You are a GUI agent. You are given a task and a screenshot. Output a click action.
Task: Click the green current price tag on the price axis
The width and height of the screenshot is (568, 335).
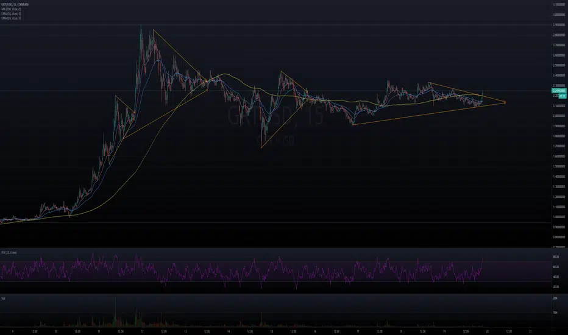pos(559,91)
